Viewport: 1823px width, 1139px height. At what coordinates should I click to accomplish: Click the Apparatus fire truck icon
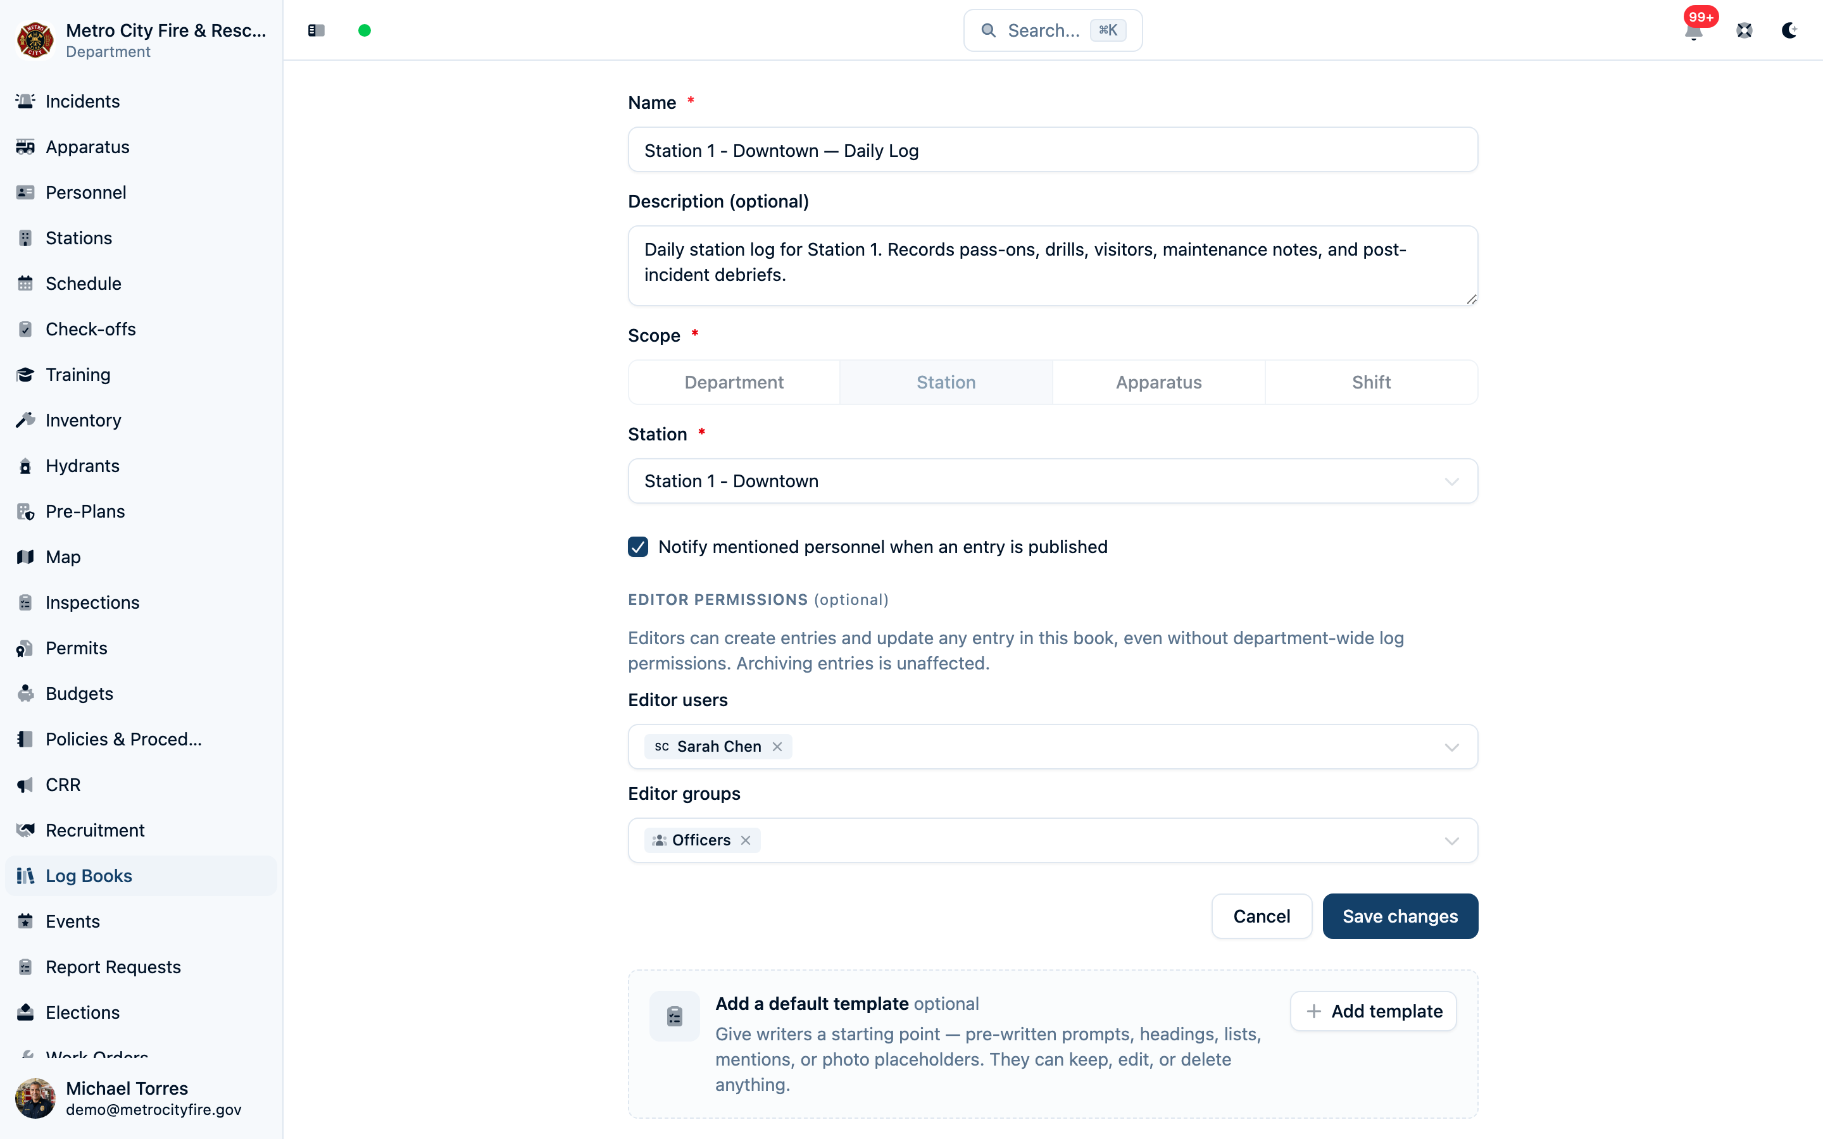(x=25, y=147)
